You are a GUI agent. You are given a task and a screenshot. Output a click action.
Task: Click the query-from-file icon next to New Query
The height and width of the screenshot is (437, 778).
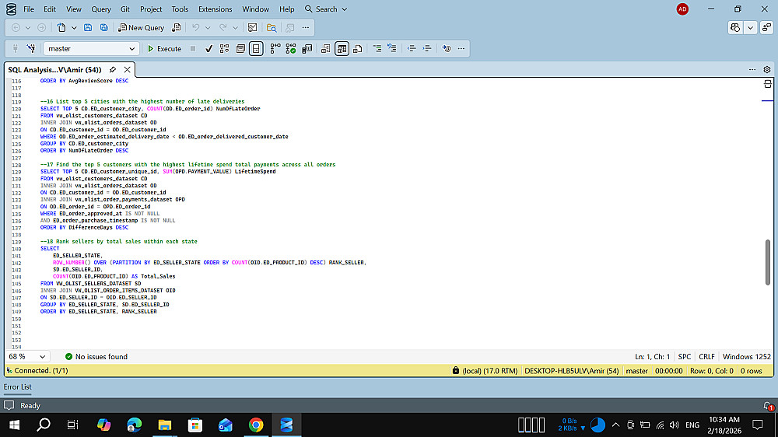click(176, 28)
